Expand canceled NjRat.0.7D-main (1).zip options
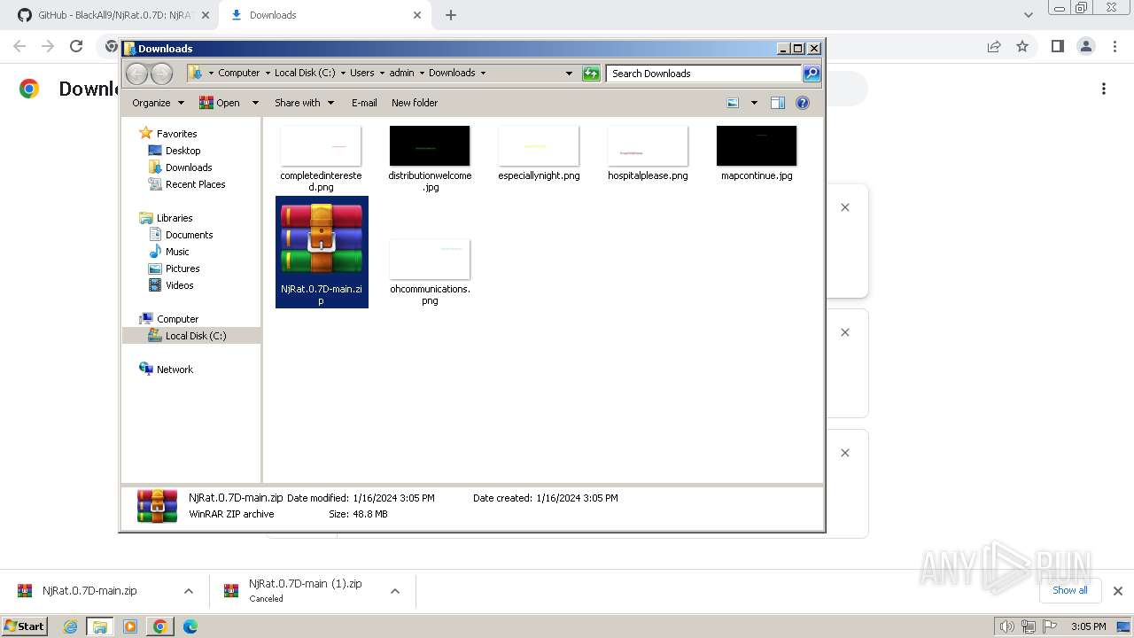1134x638 pixels. pos(394,591)
